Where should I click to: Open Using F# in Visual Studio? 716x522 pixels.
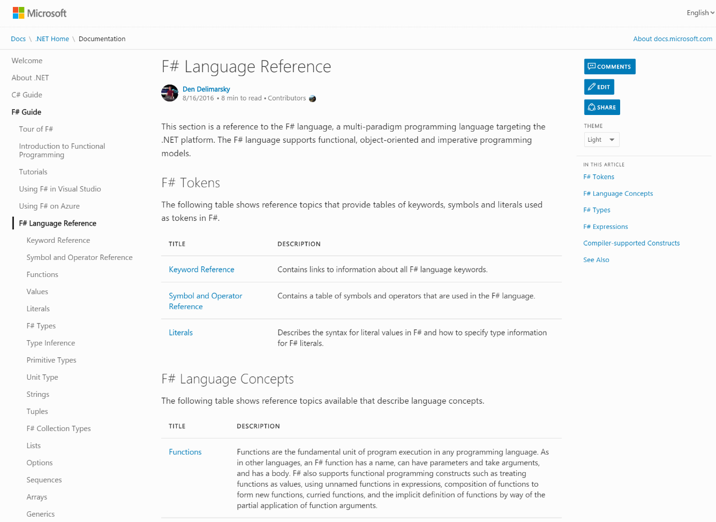pos(60,189)
